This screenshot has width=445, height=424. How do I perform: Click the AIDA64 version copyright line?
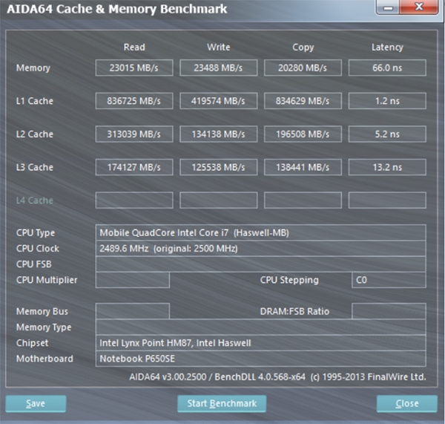coord(277,376)
